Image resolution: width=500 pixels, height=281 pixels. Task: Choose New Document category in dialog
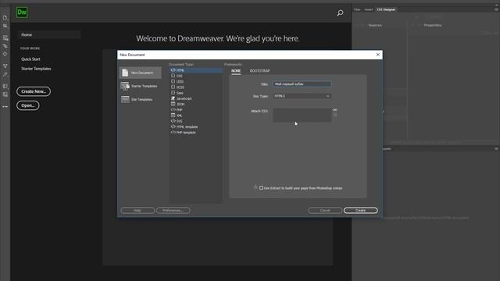(x=141, y=73)
